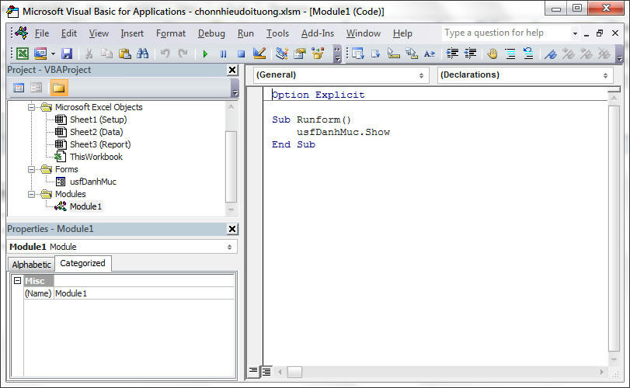Screen dimensions: 630x388
Task: Collapse the Modules folder node
Action: tap(31, 194)
